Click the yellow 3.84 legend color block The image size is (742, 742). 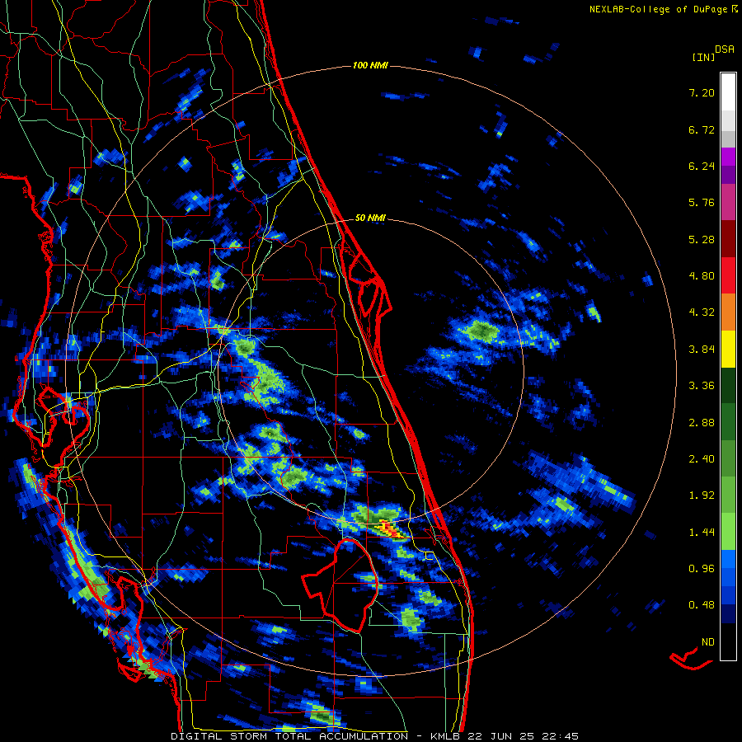[x=728, y=349]
